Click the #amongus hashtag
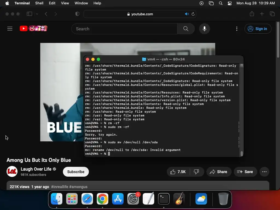Image resolution: width=280 pixels, height=210 pixels. tap(78, 187)
